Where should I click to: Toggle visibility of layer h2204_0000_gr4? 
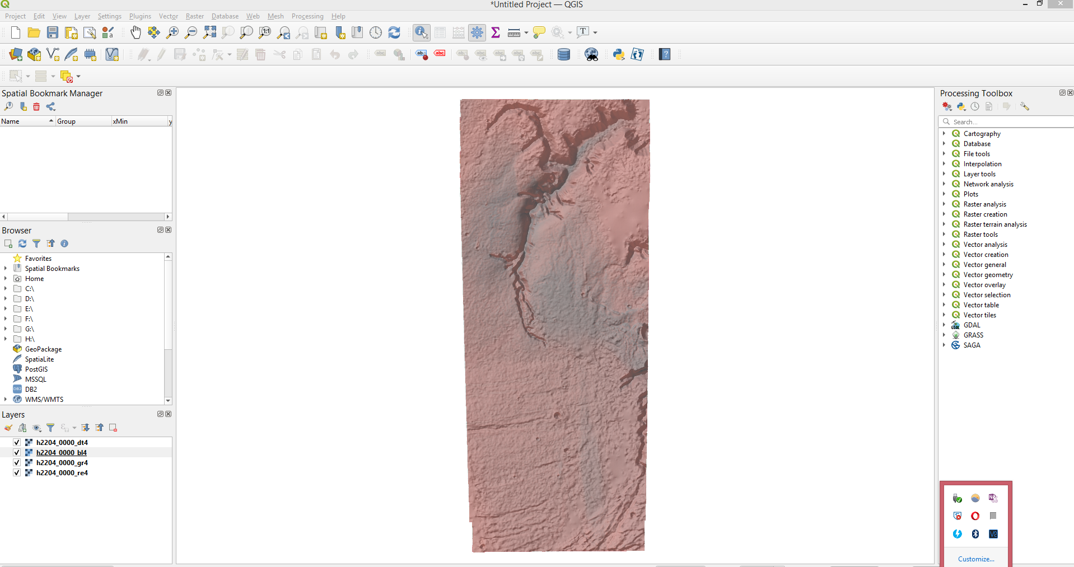17,462
